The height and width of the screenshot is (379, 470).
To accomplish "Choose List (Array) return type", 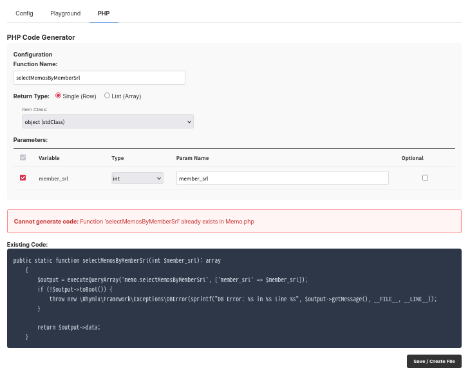I will [108, 96].
